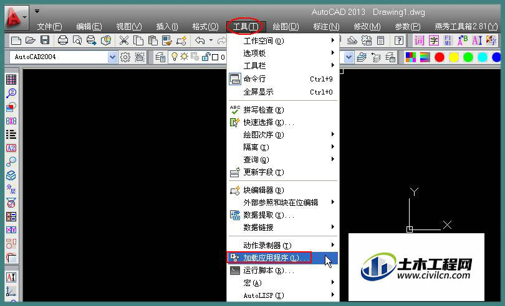Screen dimensions: 505x306
Task: Toggle layer 0 freeze sun icon
Action: click(184, 57)
